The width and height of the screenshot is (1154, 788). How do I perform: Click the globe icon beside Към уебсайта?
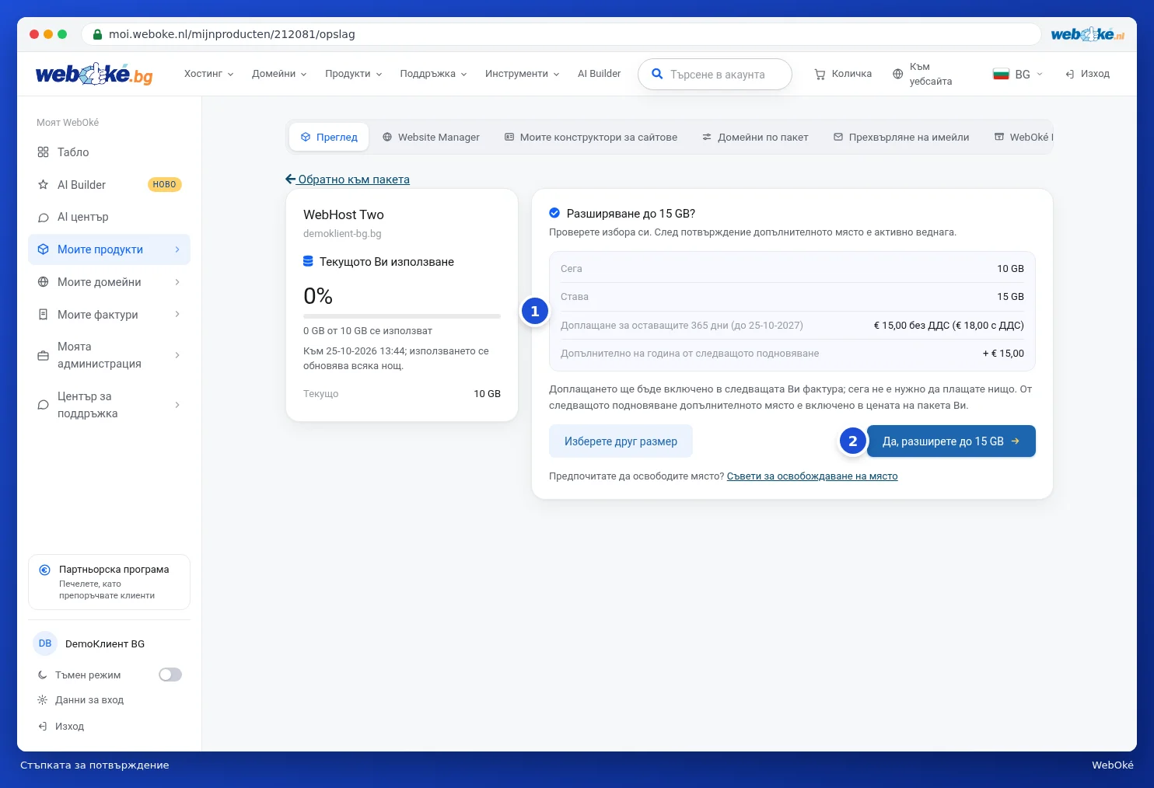click(898, 74)
